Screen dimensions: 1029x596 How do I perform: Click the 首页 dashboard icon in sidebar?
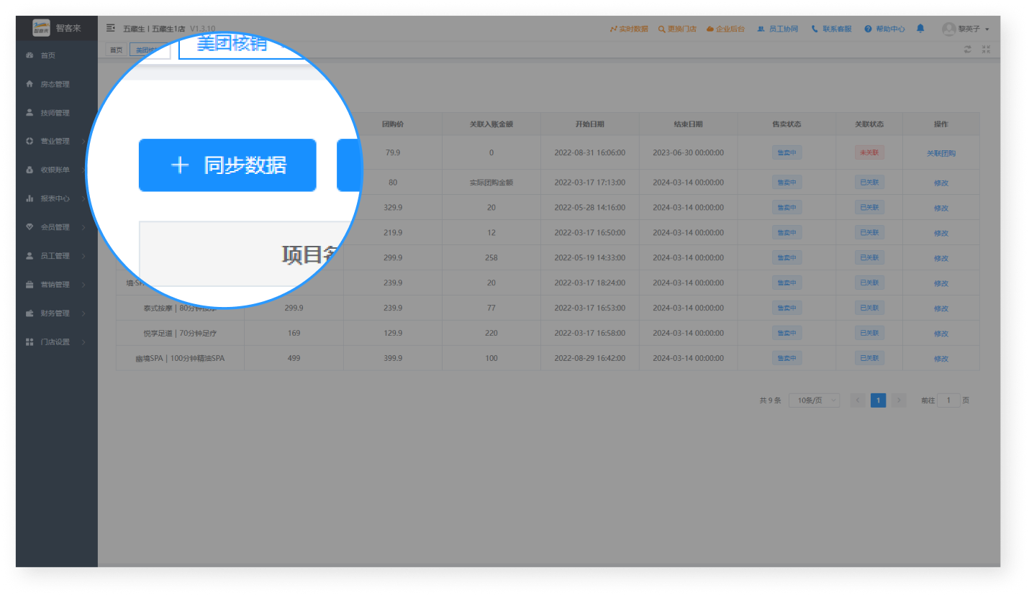30,55
